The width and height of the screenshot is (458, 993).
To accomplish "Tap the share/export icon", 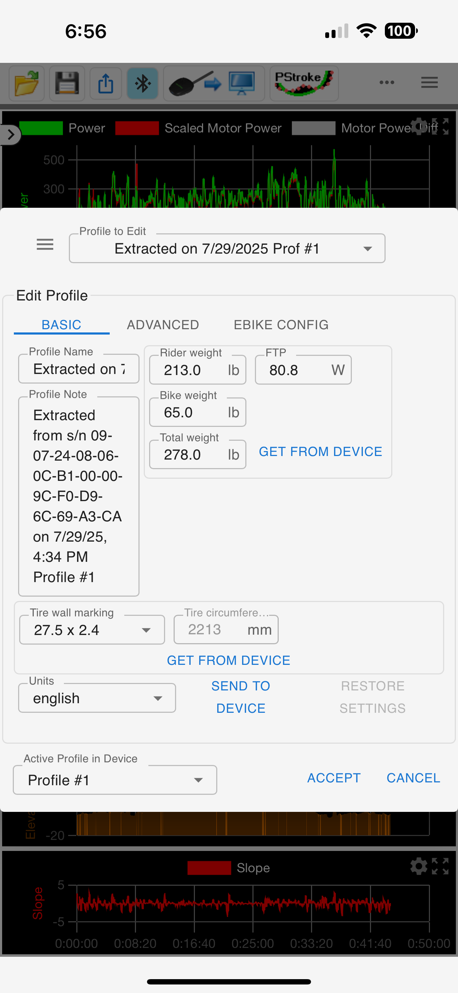I will tap(106, 83).
